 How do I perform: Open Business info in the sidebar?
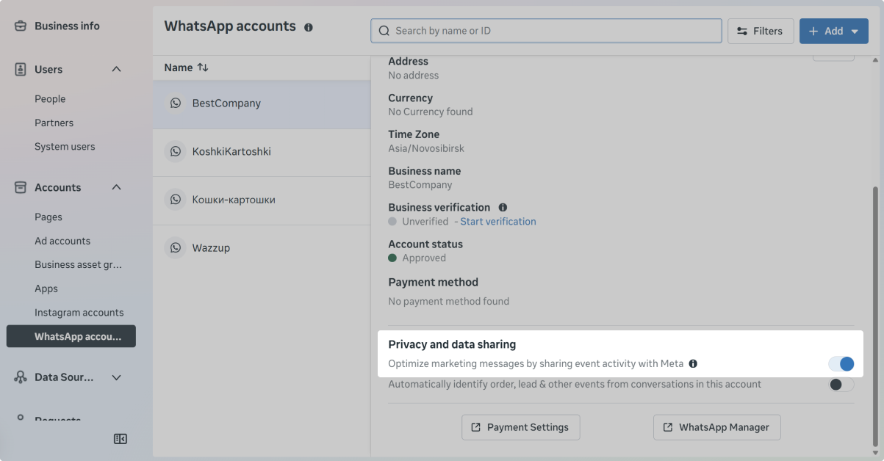click(x=67, y=26)
